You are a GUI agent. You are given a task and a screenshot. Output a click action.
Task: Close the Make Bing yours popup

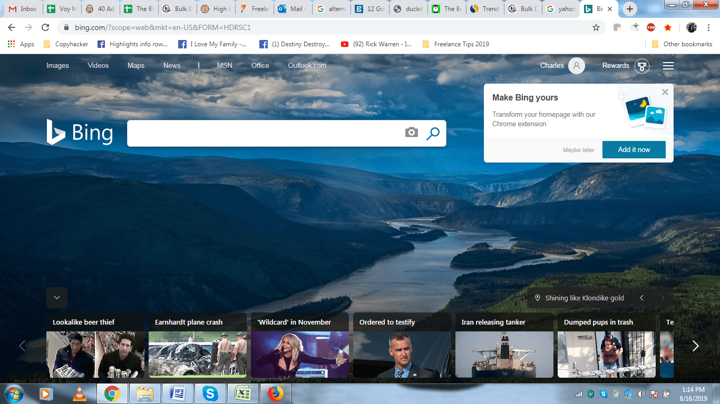coord(665,92)
